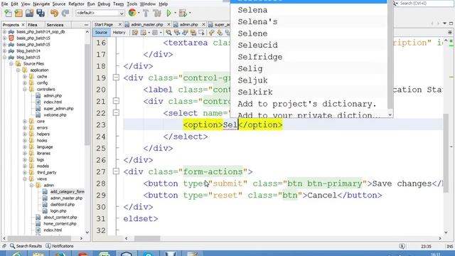The image size is (455, 256).
Task: Open the Run Project dropdown arrow
Action: tap(175, 13)
